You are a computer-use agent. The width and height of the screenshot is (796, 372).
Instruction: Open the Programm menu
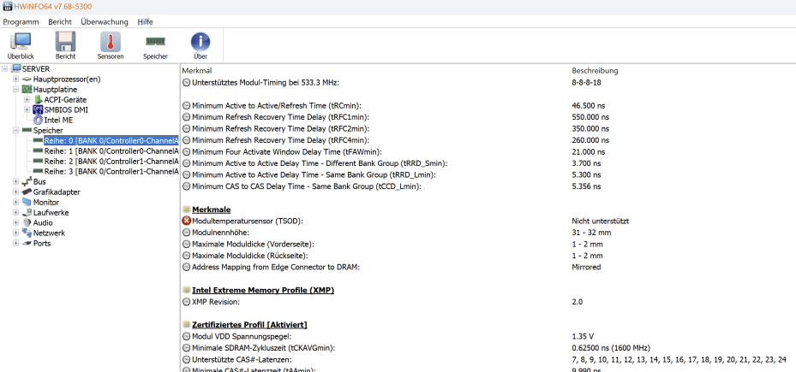(x=21, y=21)
